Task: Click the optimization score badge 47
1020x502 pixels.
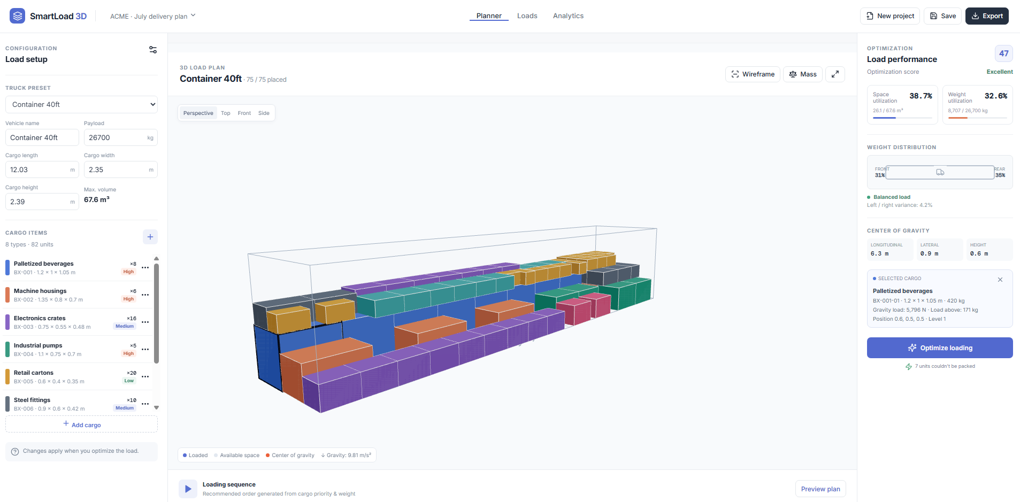Action: tap(1004, 53)
